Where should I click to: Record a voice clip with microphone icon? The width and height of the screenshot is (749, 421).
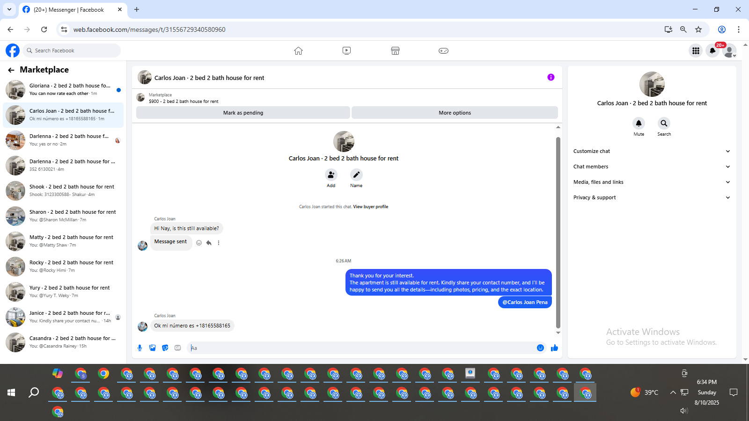140,348
